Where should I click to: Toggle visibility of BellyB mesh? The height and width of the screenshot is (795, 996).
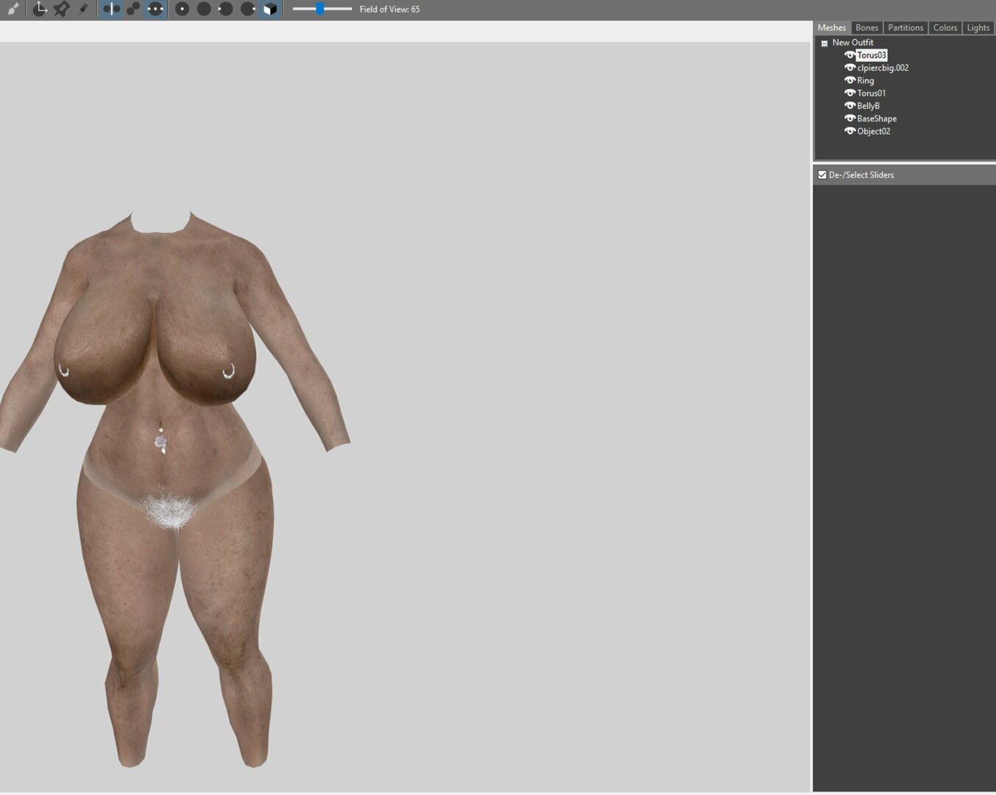[850, 105]
